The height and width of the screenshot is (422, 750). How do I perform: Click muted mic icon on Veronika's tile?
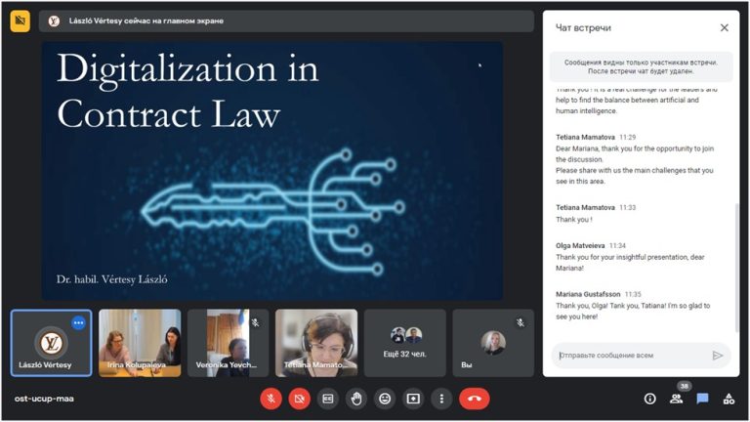click(256, 323)
